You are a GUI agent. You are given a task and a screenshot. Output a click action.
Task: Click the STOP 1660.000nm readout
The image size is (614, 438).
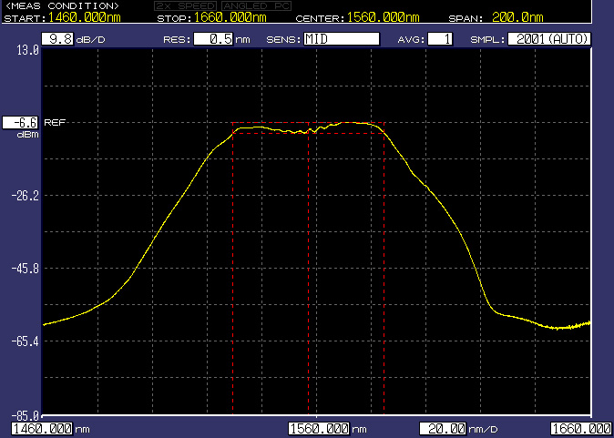point(212,17)
